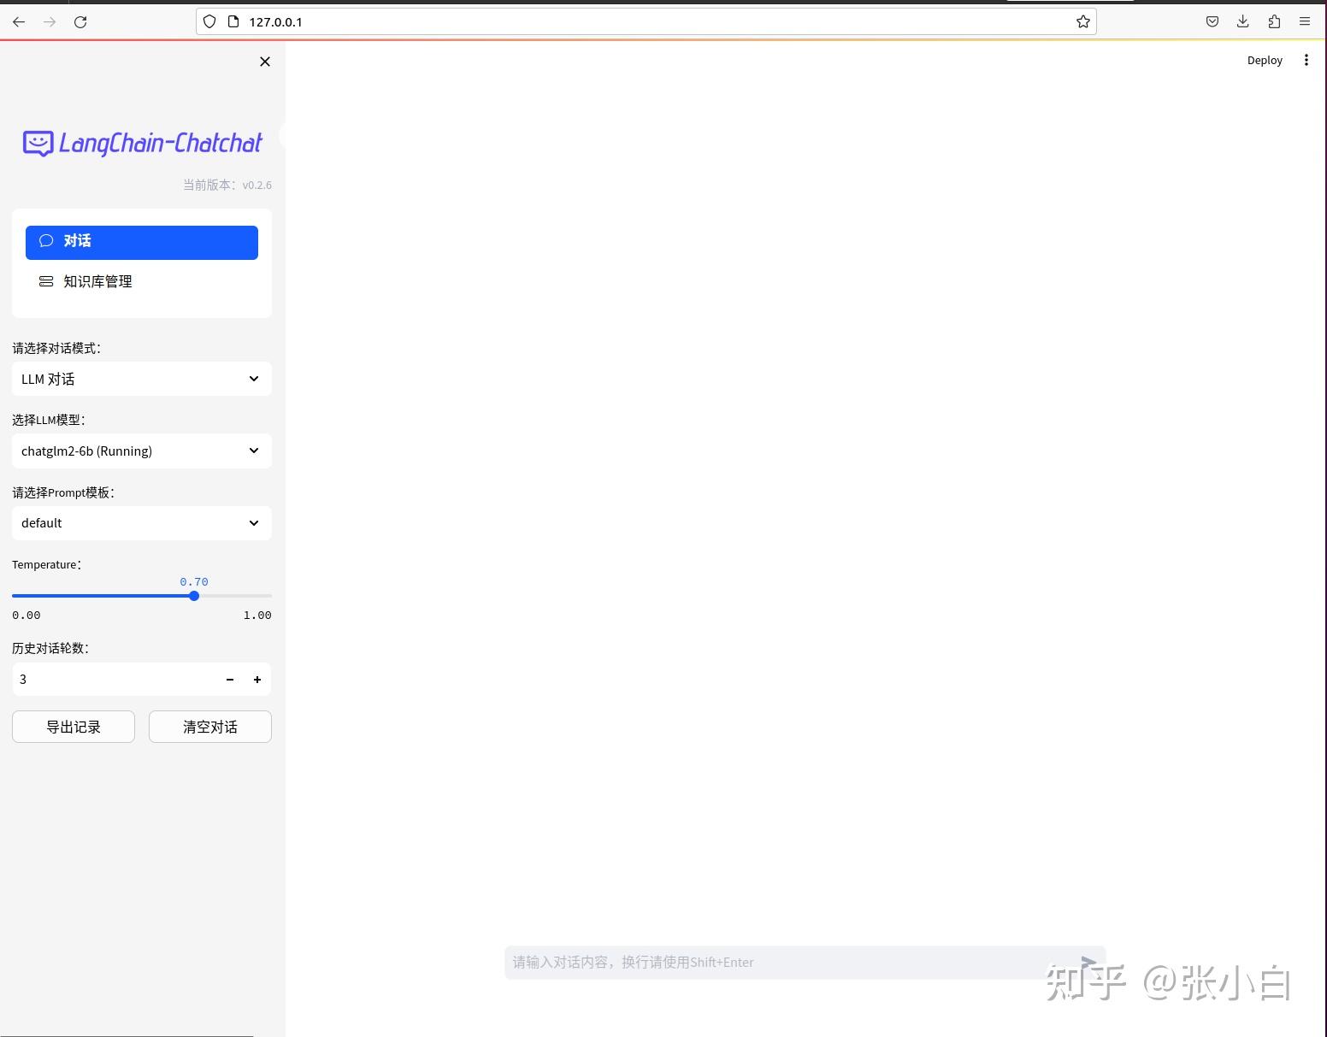Go back using the browser back arrow

click(19, 21)
